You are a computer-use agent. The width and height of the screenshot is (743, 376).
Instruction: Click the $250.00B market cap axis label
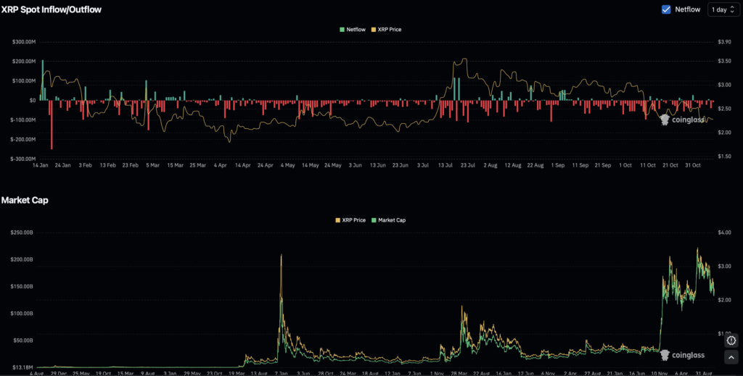[22, 233]
